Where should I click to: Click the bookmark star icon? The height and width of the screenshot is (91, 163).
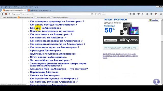[130, 14]
